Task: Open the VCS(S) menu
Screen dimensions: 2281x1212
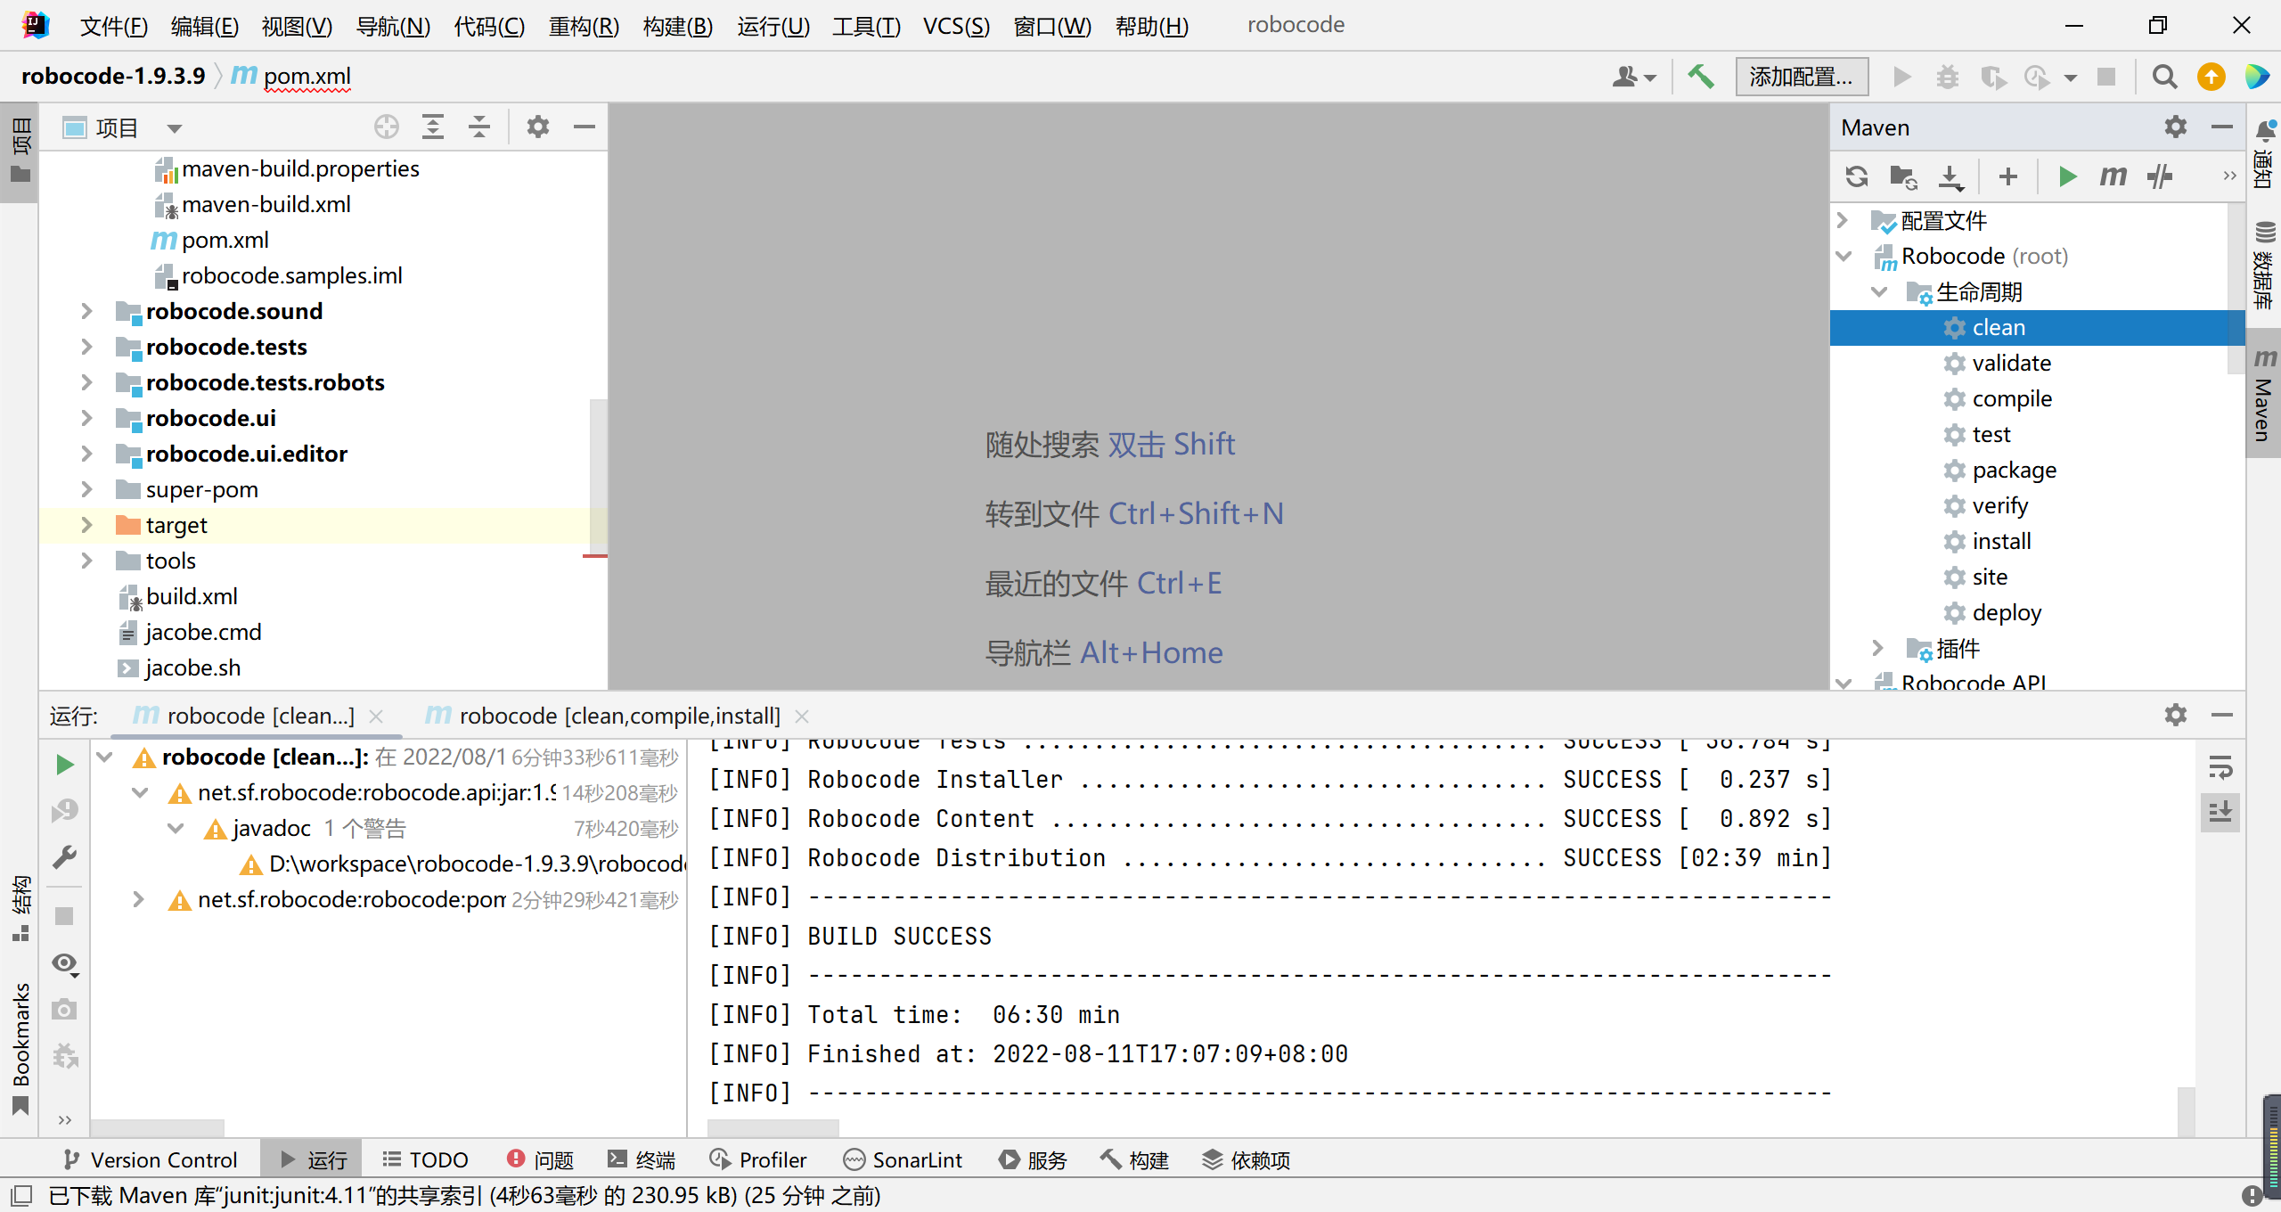Action: point(956,26)
